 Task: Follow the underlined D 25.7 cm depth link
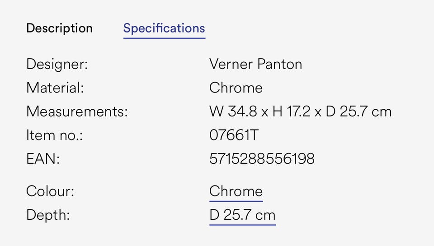tap(242, 215)
